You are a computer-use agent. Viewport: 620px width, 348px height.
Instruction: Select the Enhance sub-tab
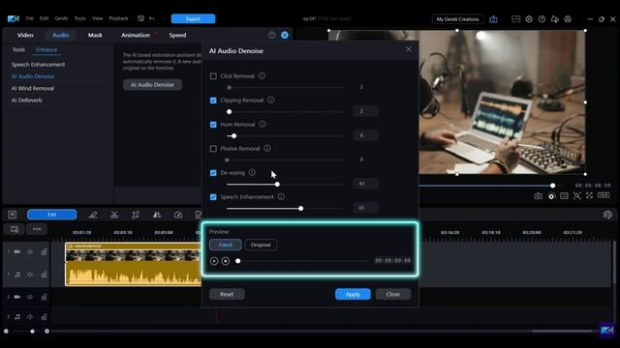point(46,49)
